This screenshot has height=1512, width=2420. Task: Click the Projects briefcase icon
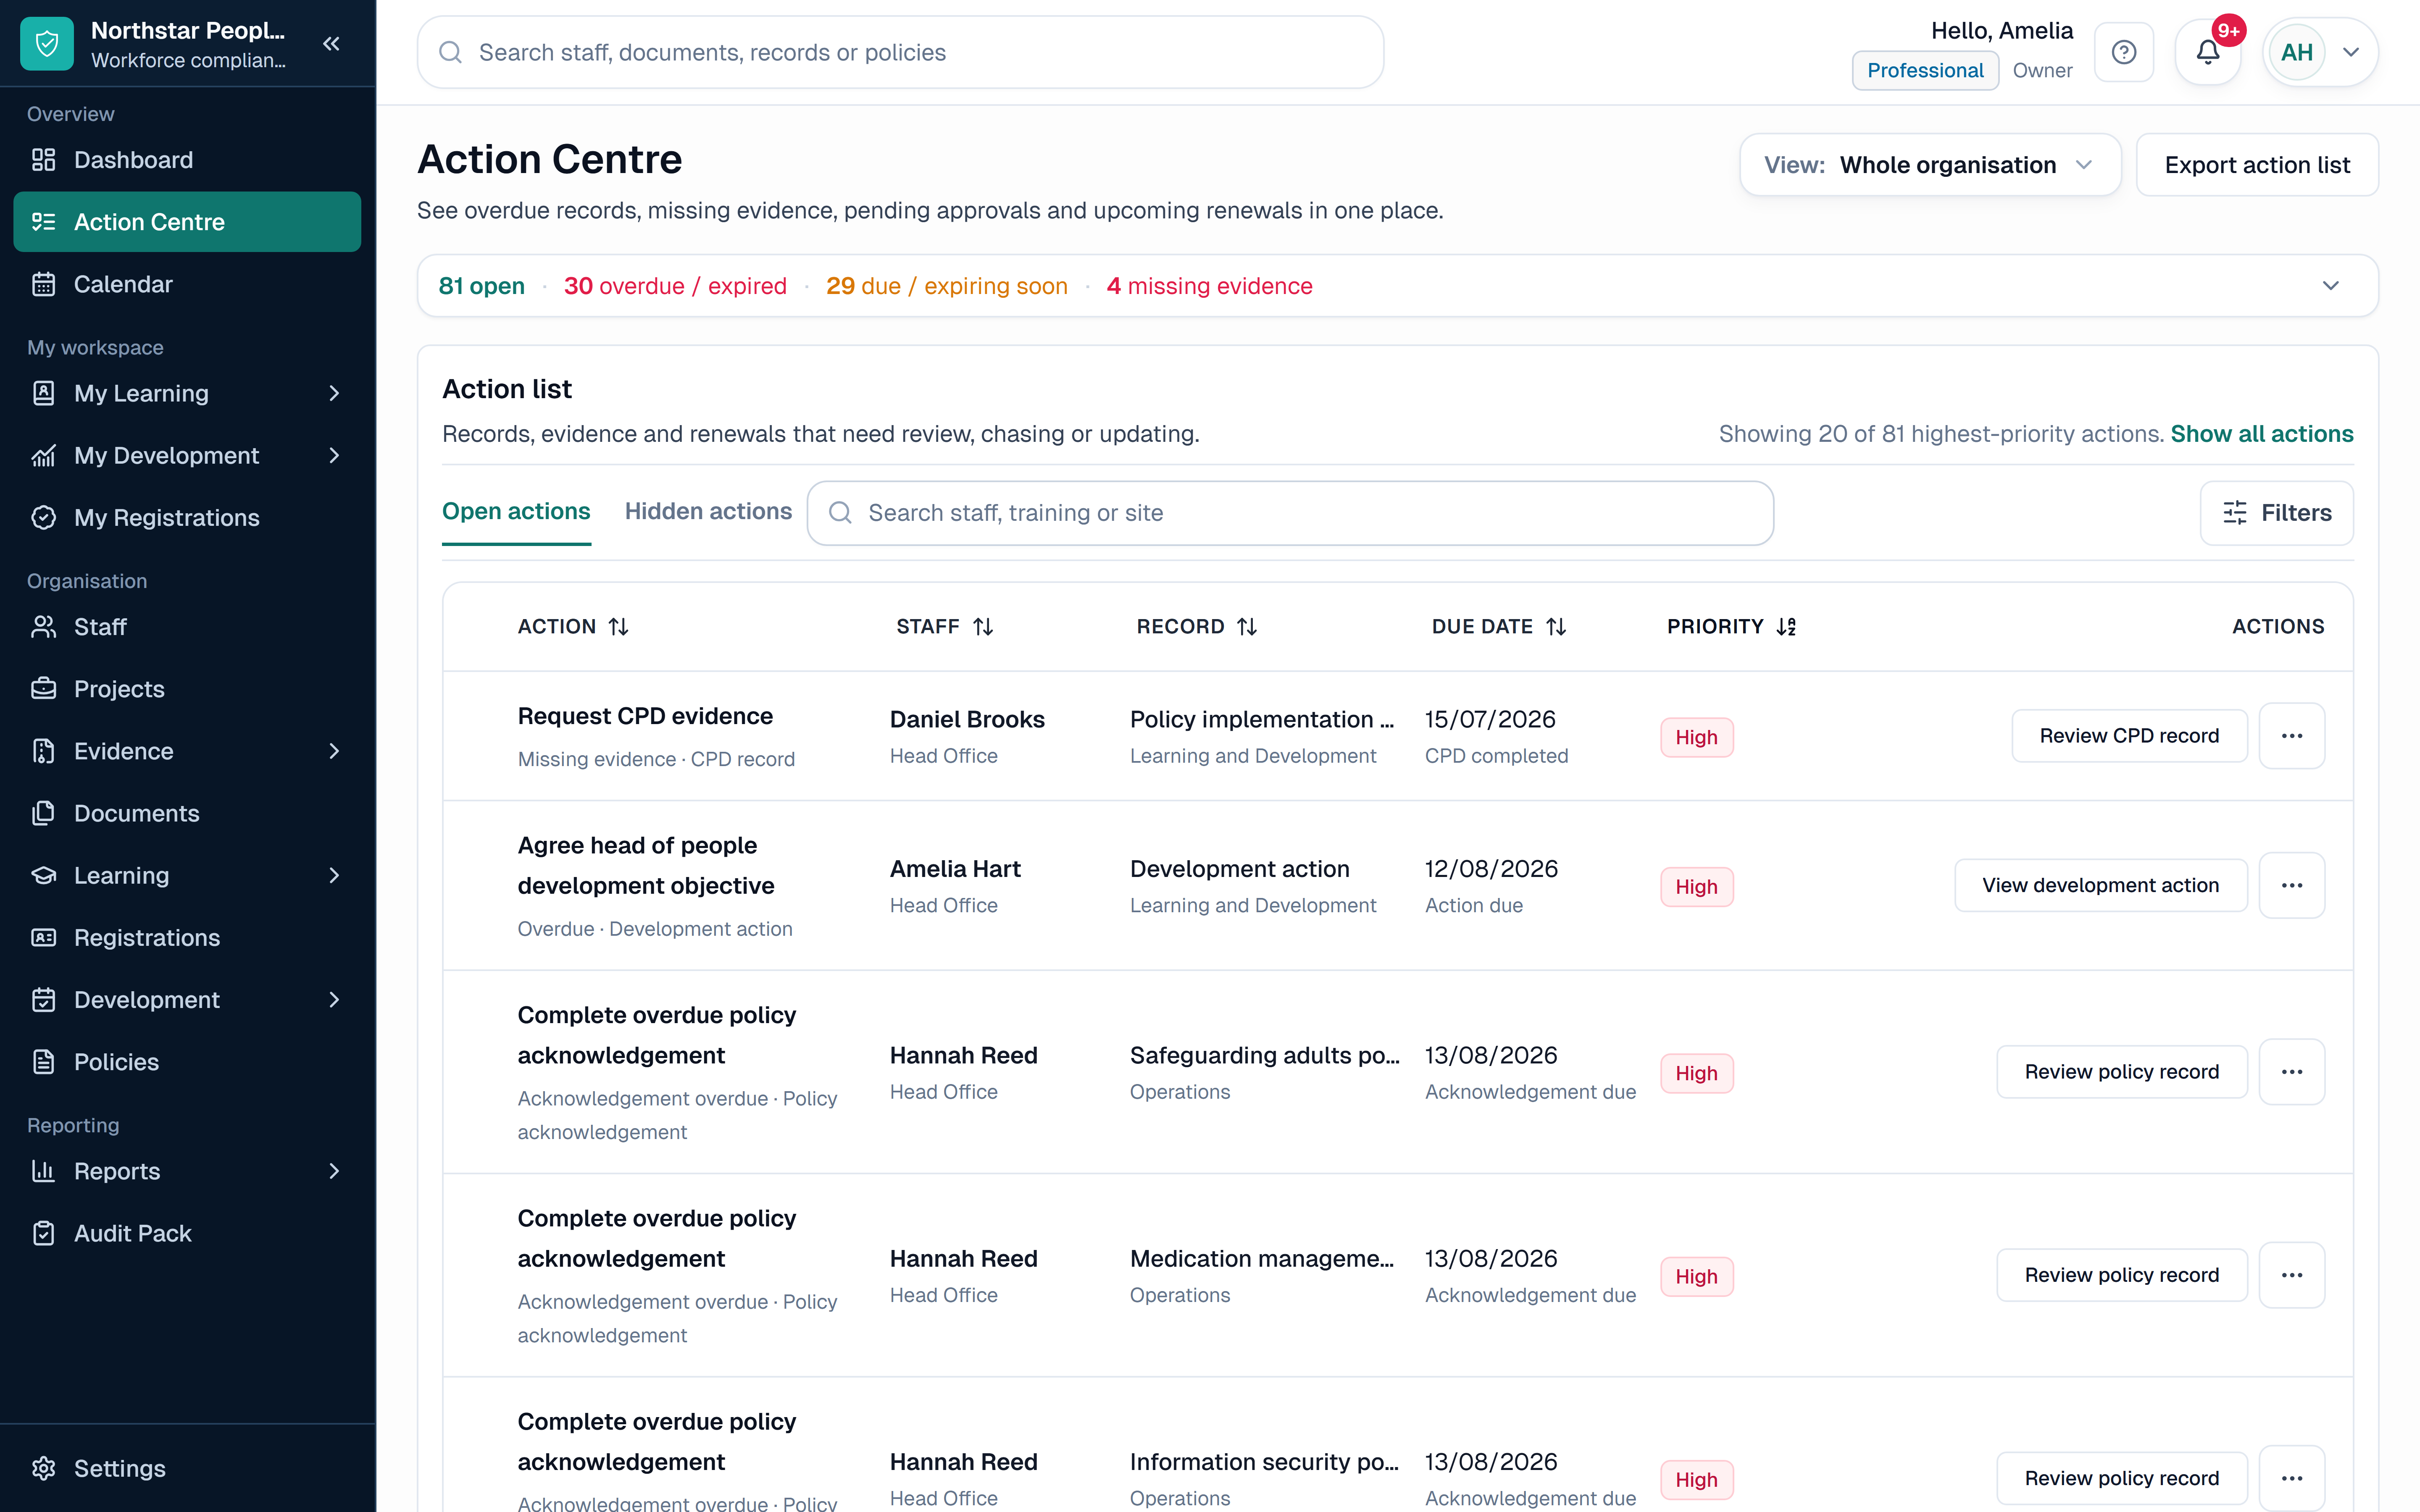coord(44,689)
